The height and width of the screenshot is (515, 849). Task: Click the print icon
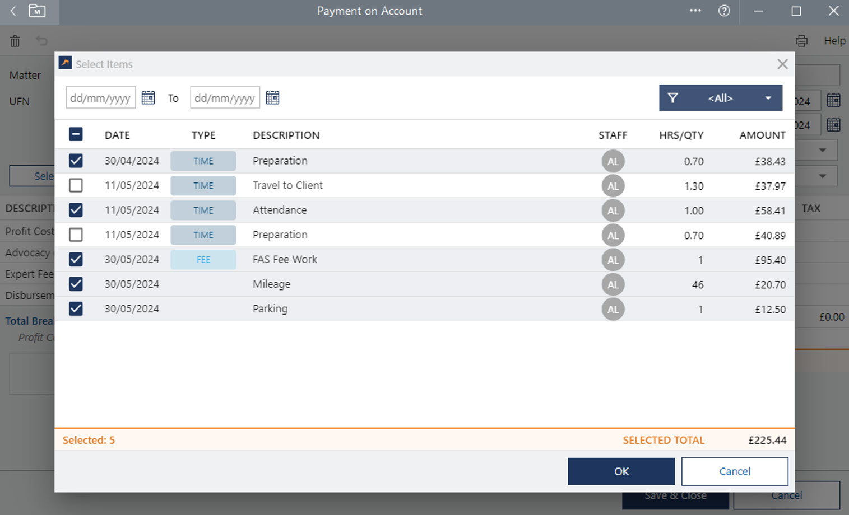click(801, 41)
